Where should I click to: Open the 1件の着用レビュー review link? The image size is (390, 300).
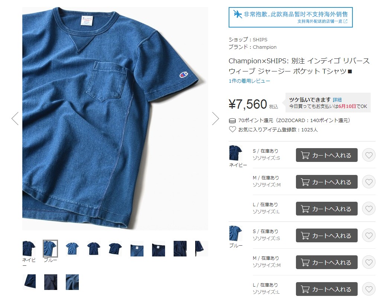249,81
